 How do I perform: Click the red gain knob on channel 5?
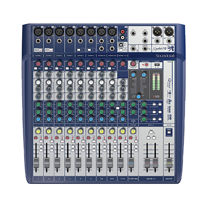pos(80,64)
